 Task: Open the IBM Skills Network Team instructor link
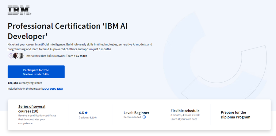57,56
